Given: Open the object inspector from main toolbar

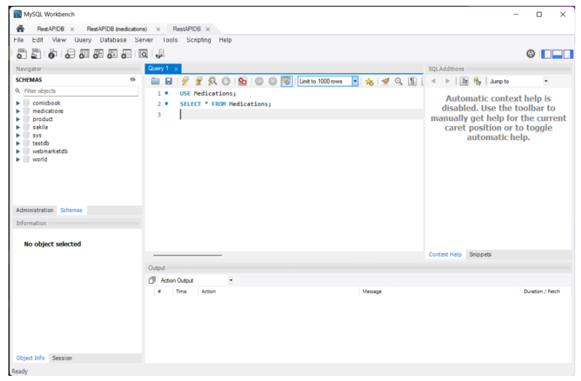Looking at the screenshot, I should pyautogui.click(x=53, y=54).
